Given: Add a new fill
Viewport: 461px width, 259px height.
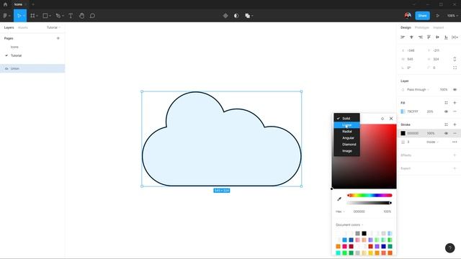Looking at the screenshot, I should tap(455, 102).
